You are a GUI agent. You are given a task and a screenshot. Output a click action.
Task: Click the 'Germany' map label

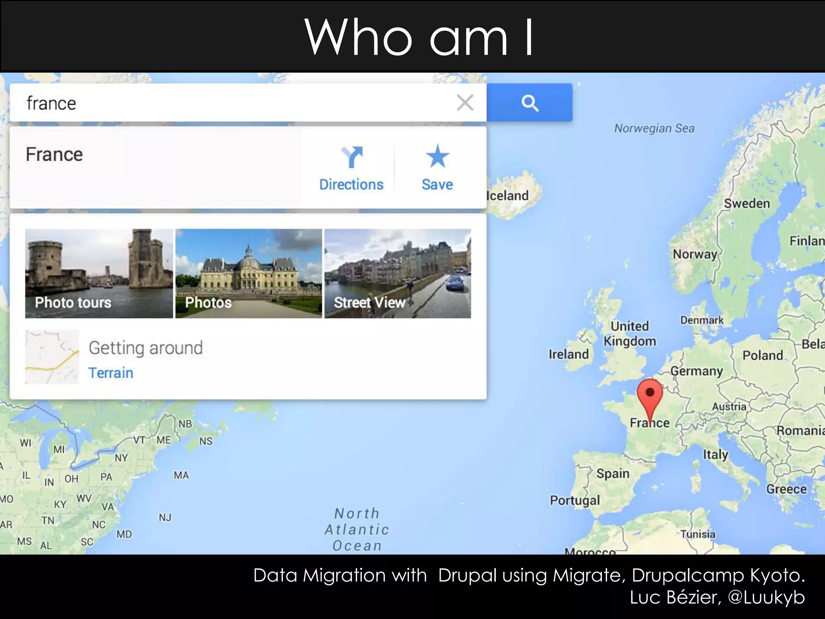click(696, 371)
